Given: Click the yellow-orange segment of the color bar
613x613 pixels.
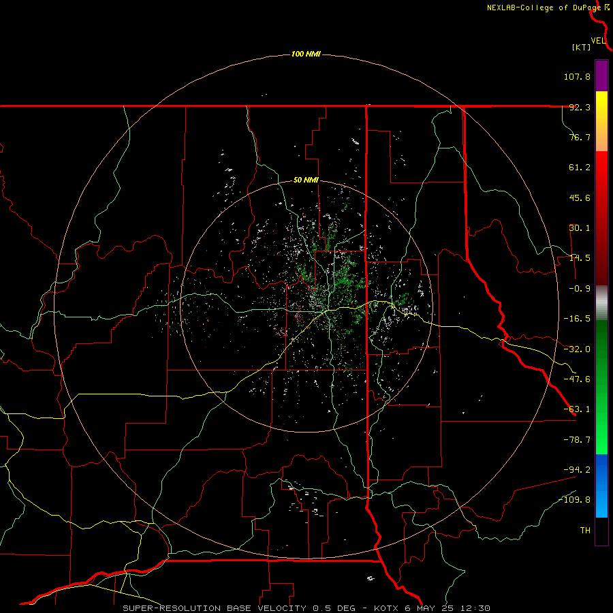Looking at the screenshot, I should tap(601, 121).
